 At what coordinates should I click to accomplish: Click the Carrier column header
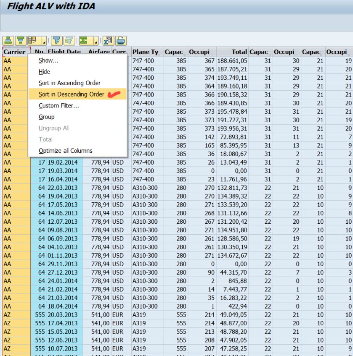[x=15, y=52]
